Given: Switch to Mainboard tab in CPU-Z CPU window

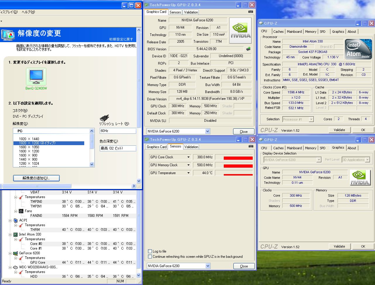Looking at the screenshot, I should coord(294,32).
